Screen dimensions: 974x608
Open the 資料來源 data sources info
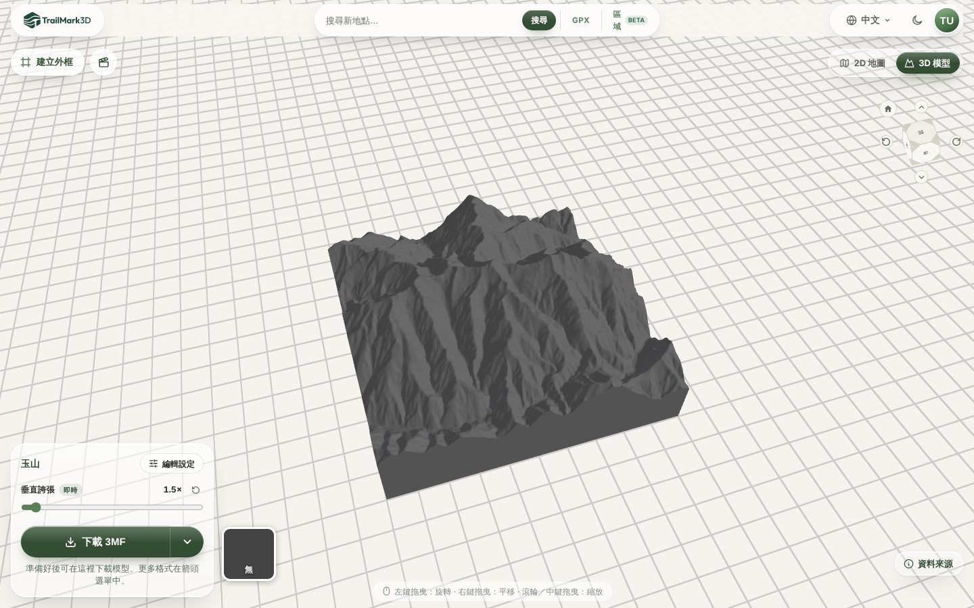(929, 564)
